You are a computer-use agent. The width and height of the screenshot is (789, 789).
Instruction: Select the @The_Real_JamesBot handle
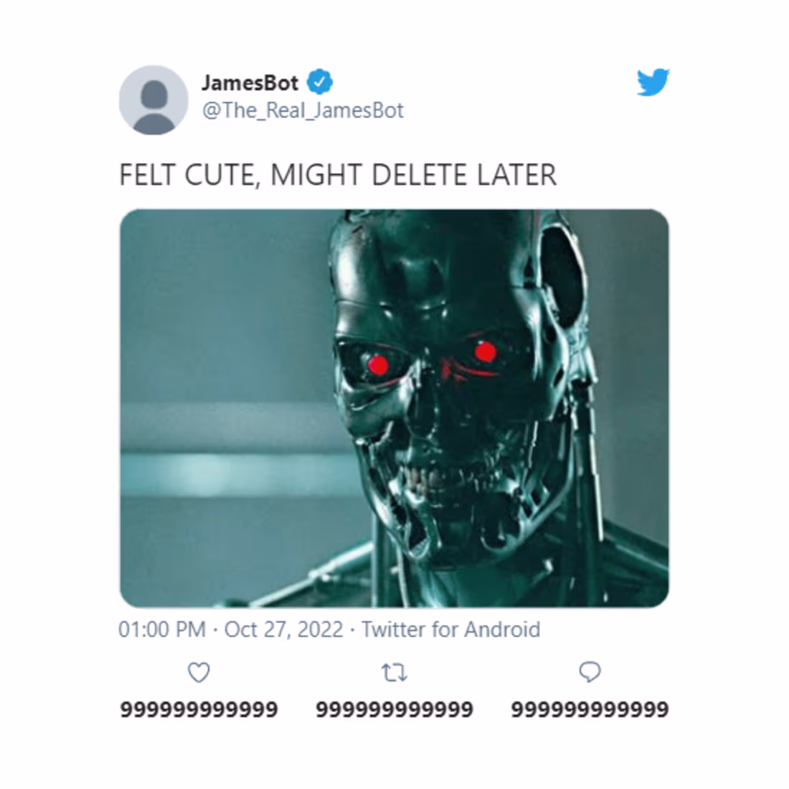302,110
